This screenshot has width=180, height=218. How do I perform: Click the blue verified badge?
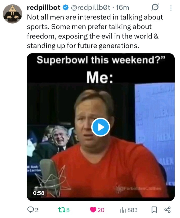[66, 8]
